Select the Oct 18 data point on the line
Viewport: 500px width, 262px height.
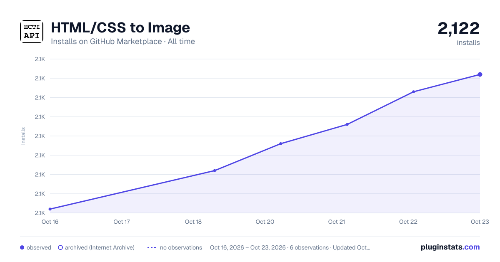point(215,171)
